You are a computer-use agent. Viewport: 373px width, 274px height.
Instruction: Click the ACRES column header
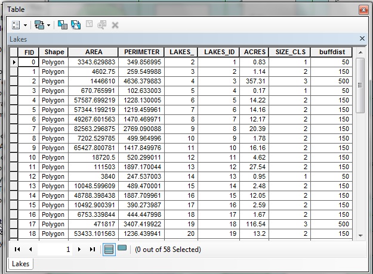pos(254,52)
